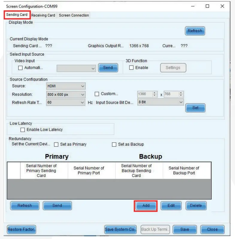Click Edit redundancy entry button
The width and height of the screenshot is (235, 239).
[171, 206]
